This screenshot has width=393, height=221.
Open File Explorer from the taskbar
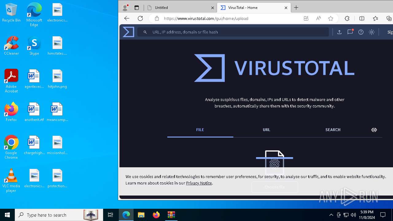pyautogui.click(x=141, y=215)
